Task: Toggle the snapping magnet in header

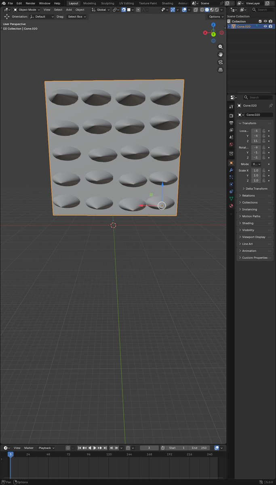Action: [x=124, y=10]
